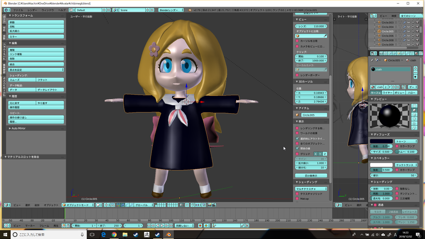Enable the 陰影なし shadeless checkbox
The height and width of the screenshot is (239, 425).
coord(397,189)
